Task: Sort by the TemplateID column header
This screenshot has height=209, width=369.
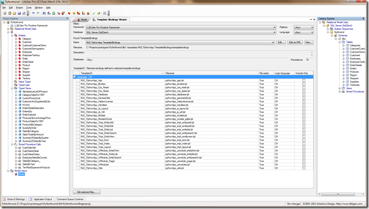Action: (x=122, y=73)
